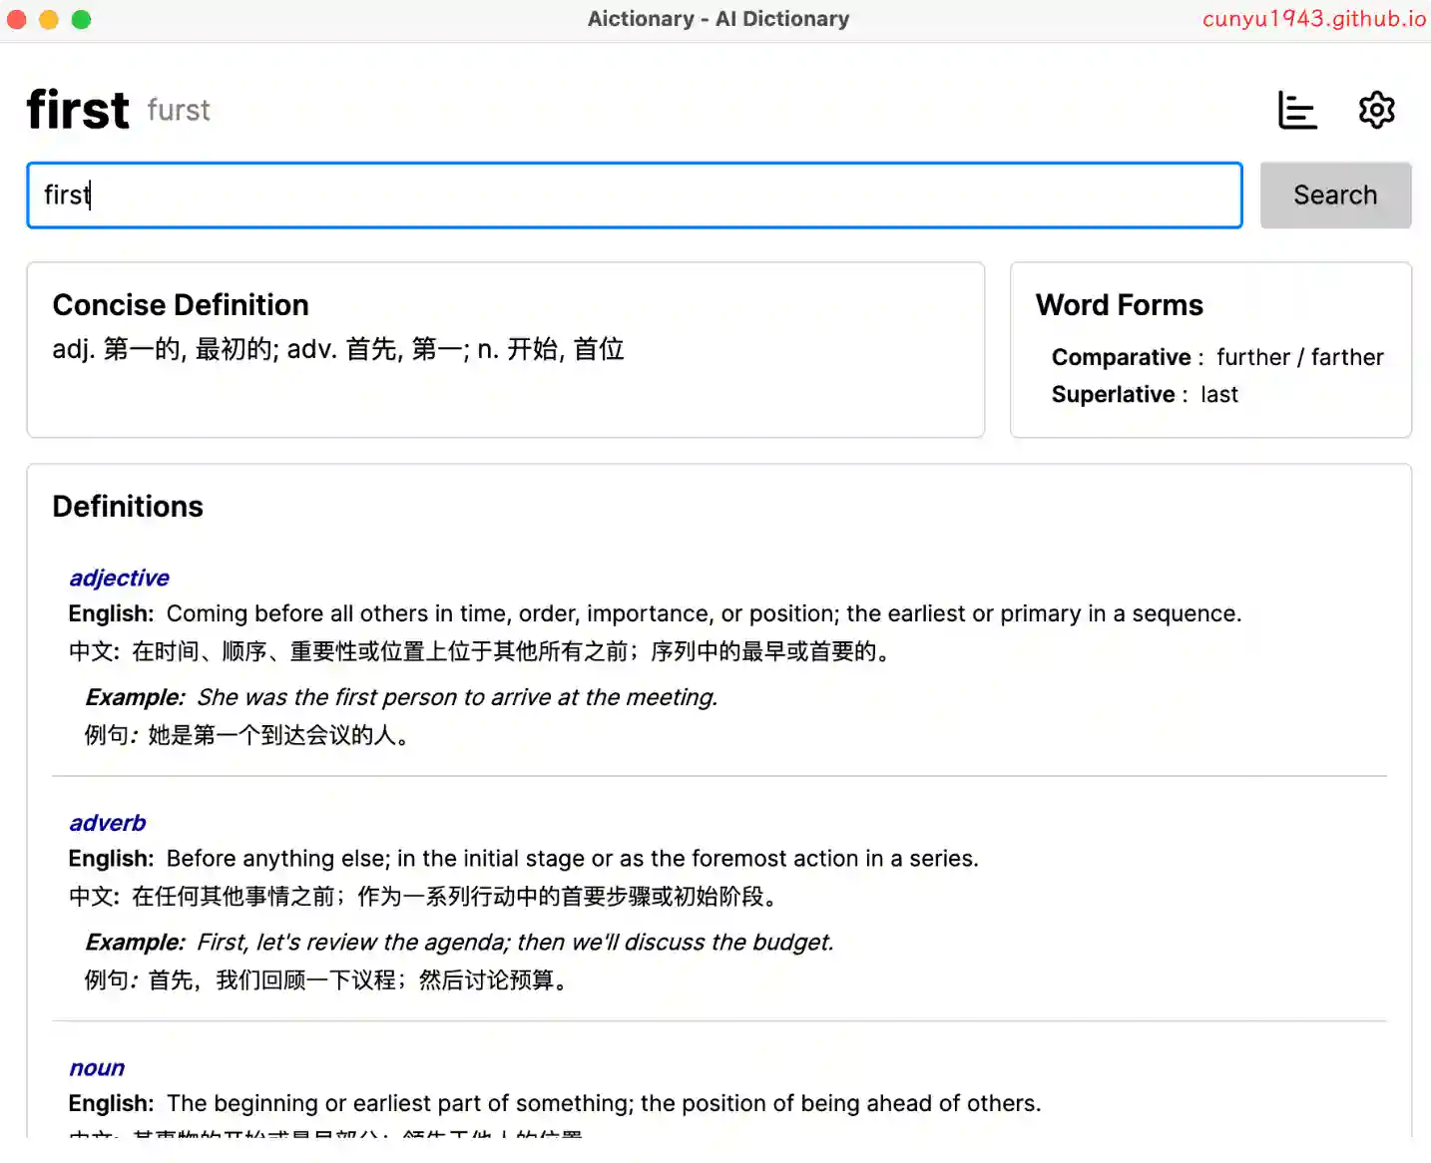The height and width of the screenshot is (1163, 1431).
Task: Click the Word Forms heading
Action: pyautogui.click(x=1119, y=305)
